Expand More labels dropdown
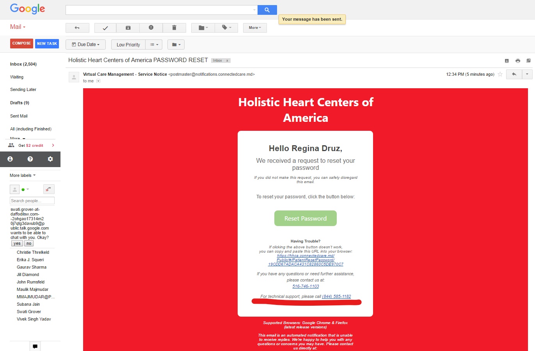Screen dimensions: 535x351 pyautogui.click(x=23, y=175)
